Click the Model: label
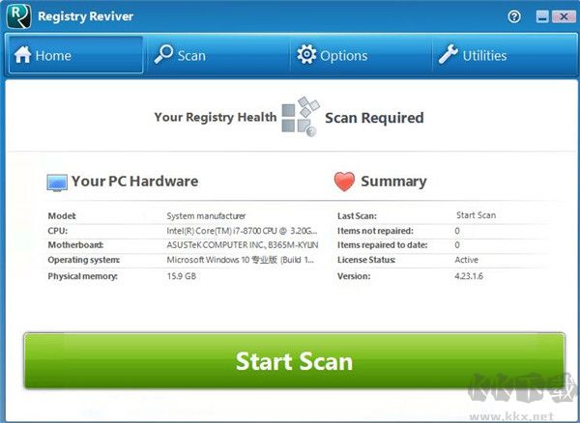580x423 pixels. point(62,216)
